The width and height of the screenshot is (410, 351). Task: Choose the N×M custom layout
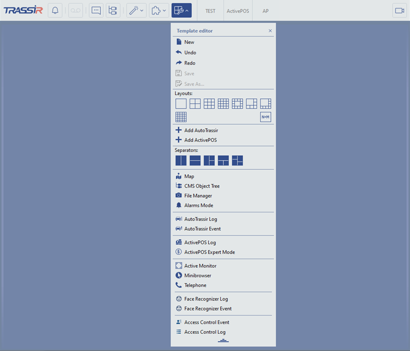tap(265, 117)
